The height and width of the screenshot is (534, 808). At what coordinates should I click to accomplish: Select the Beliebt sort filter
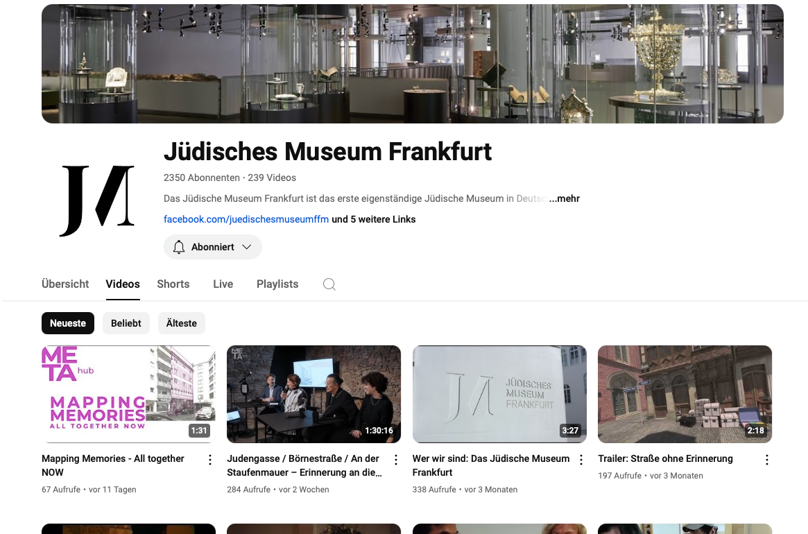(126, 323)
